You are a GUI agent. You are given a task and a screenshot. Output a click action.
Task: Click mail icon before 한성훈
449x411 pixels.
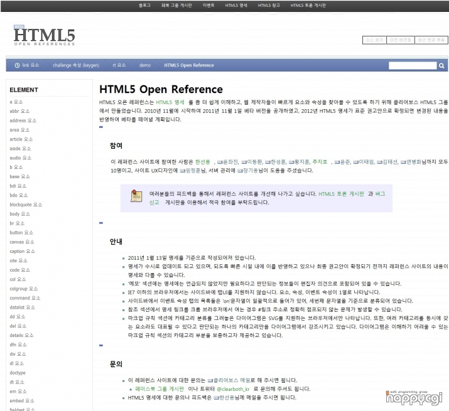point(268,162)
